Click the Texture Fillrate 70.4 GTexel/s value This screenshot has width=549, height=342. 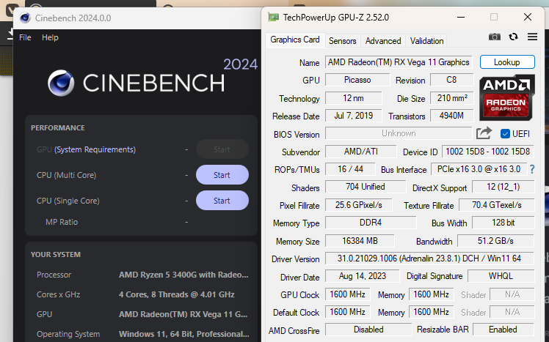coord(496,205)
